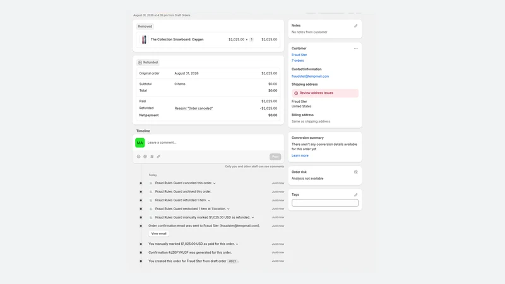Expand 'manually marked $1,025.00 USD as refunded' entry
The height and width of the screenshot is (284, 505).
click(253, 218)
